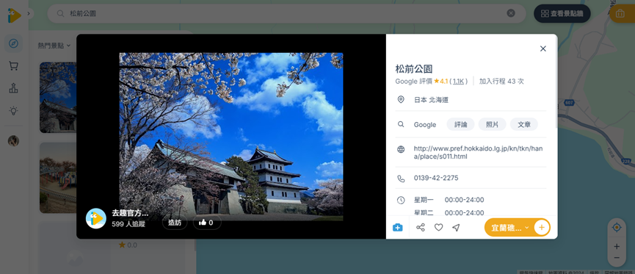
Task: Zoom in the map with plus
Action: tap(617, 246)
